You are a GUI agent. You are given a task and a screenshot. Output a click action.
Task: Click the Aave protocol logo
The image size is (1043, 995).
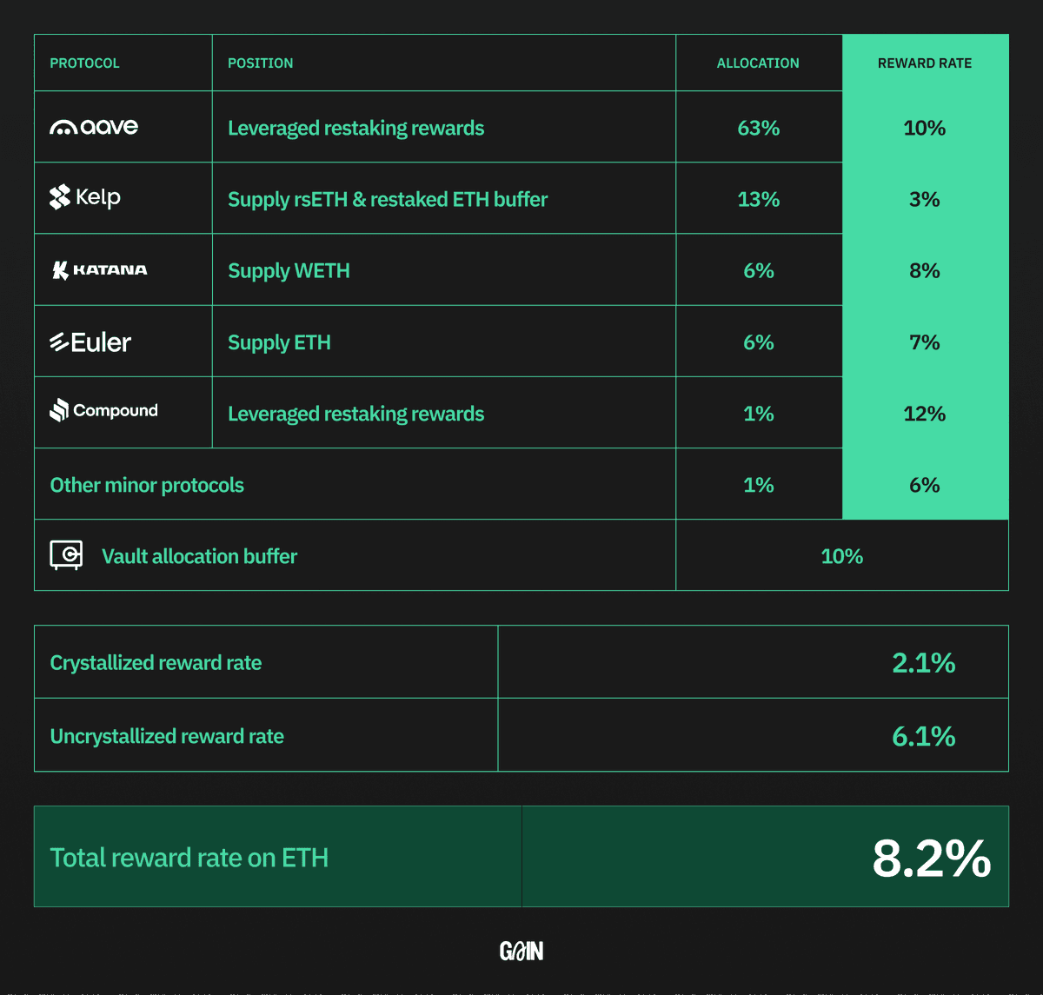(94, 127)
